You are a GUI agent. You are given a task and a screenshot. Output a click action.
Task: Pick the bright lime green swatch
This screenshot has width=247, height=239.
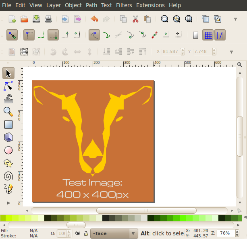(183, 218)
